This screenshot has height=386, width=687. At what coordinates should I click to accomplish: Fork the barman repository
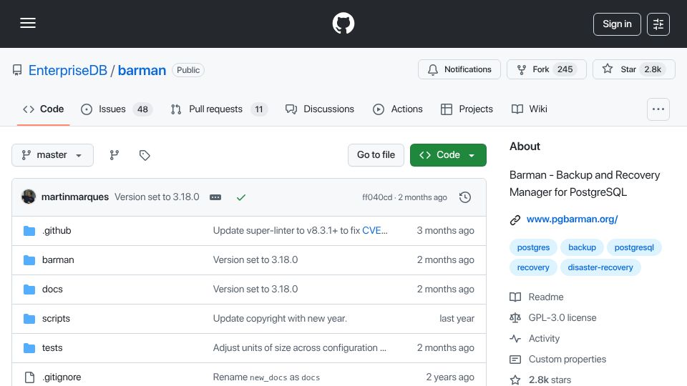[x=546, y=69]
